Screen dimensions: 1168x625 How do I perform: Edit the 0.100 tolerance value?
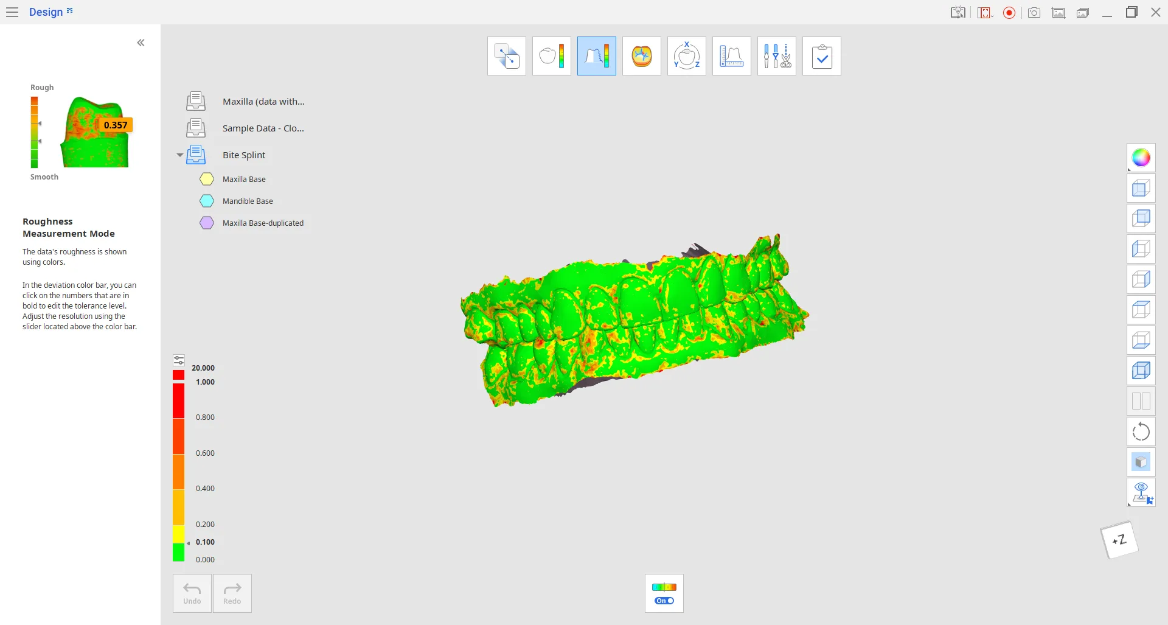(205, 542)
